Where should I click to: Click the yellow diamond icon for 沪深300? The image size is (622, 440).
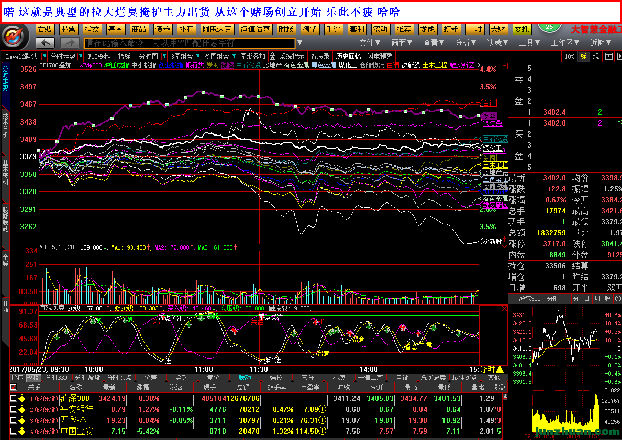pyautogui.click(x=22, y=398)
